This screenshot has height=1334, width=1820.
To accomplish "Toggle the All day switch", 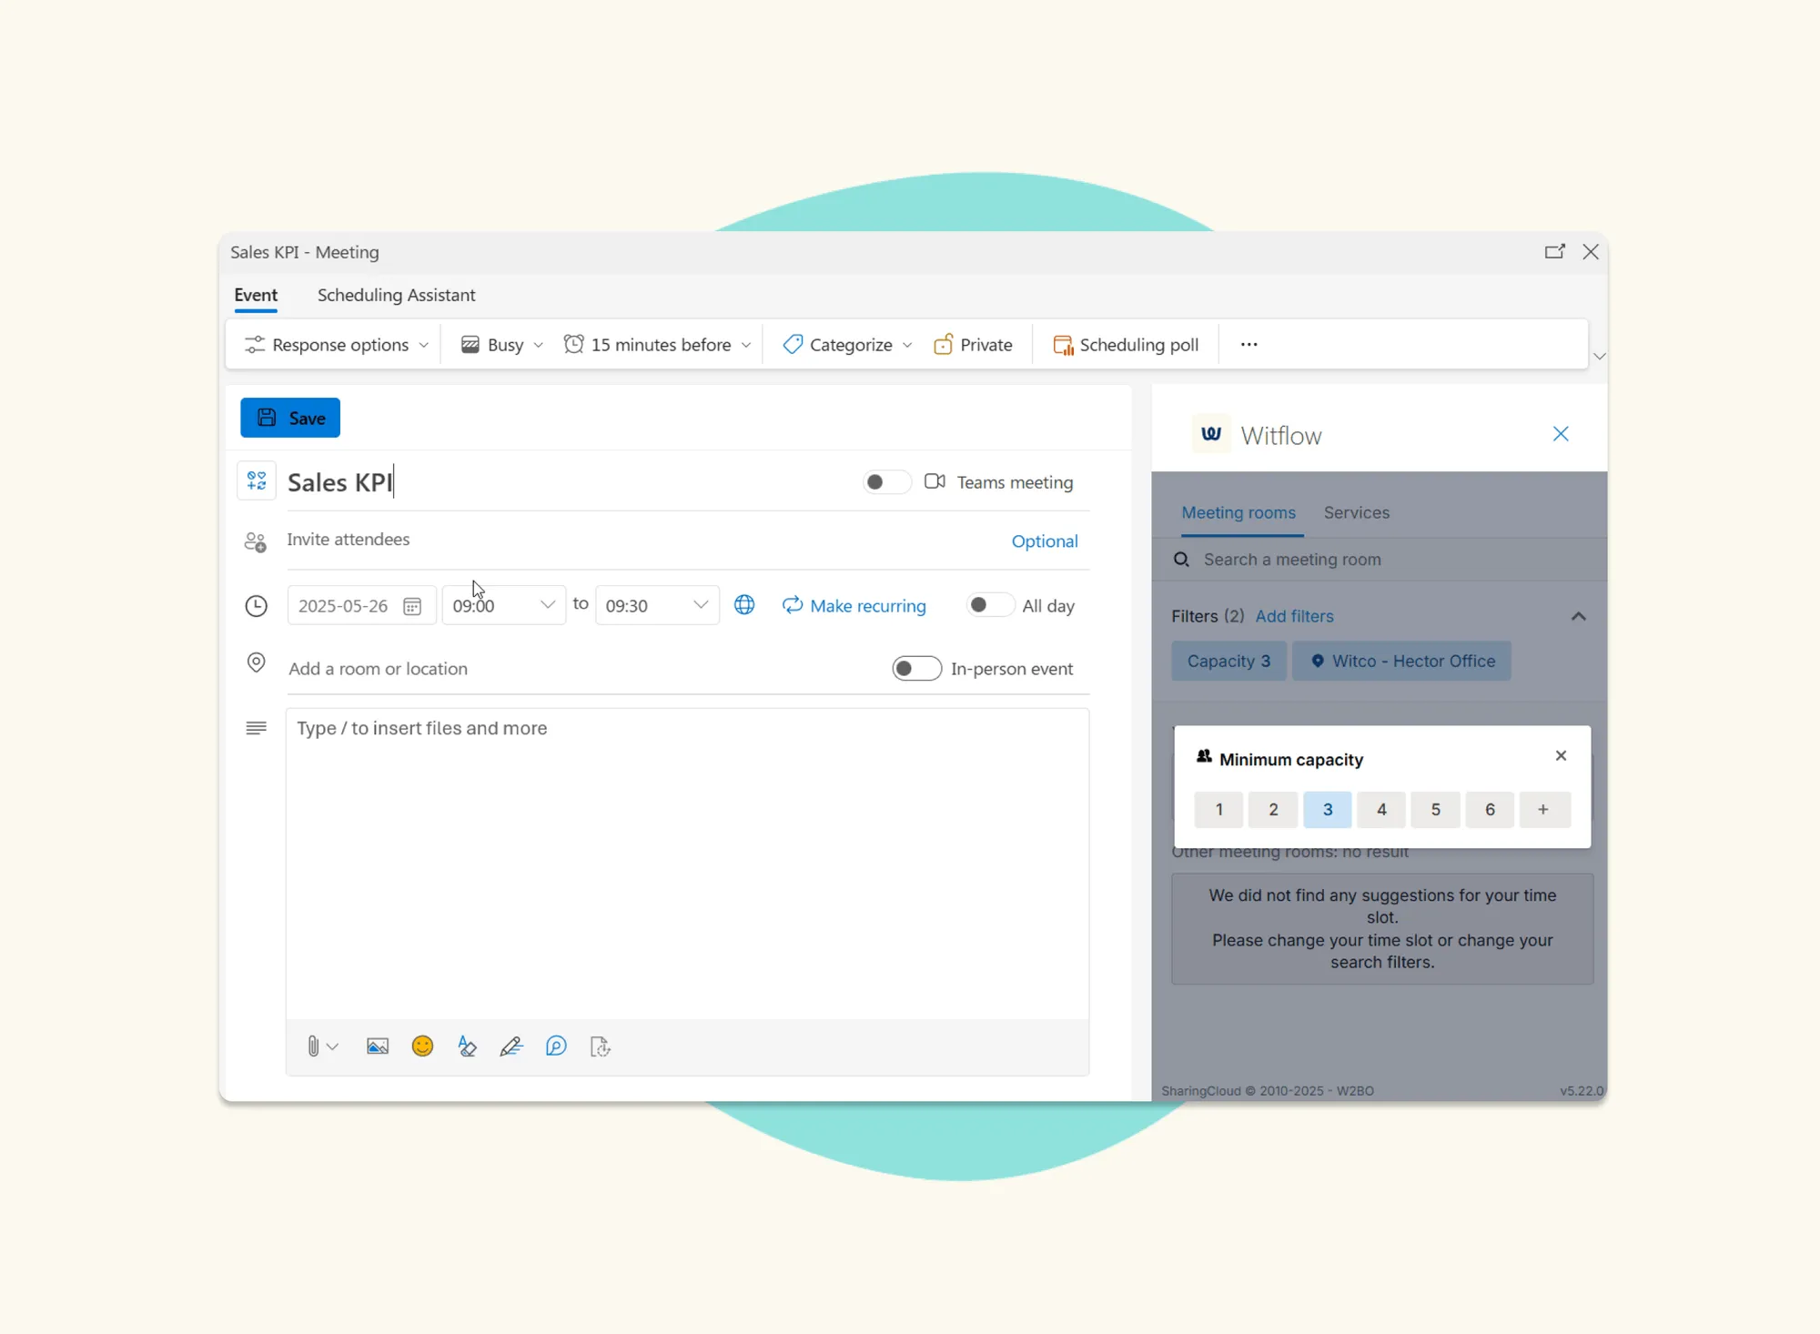I will [989, 605].
